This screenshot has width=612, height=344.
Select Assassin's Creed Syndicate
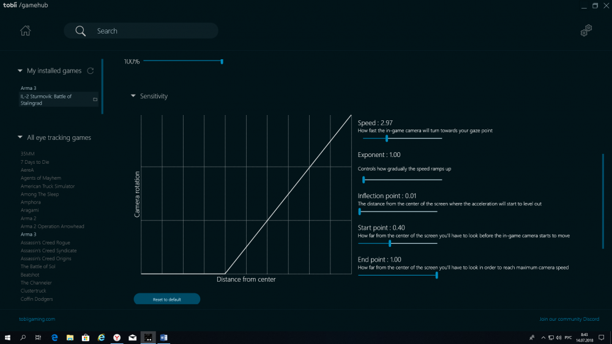(48, 251)
